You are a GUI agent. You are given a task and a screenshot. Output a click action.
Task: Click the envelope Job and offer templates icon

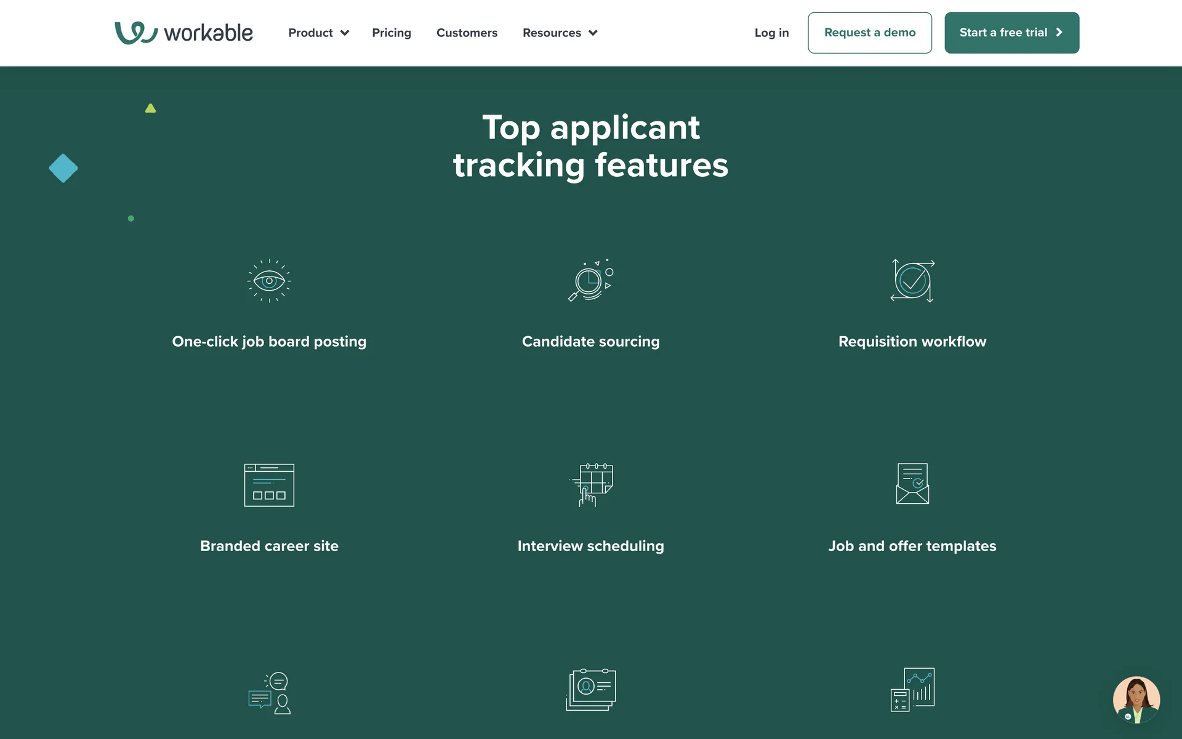point(912,484)
